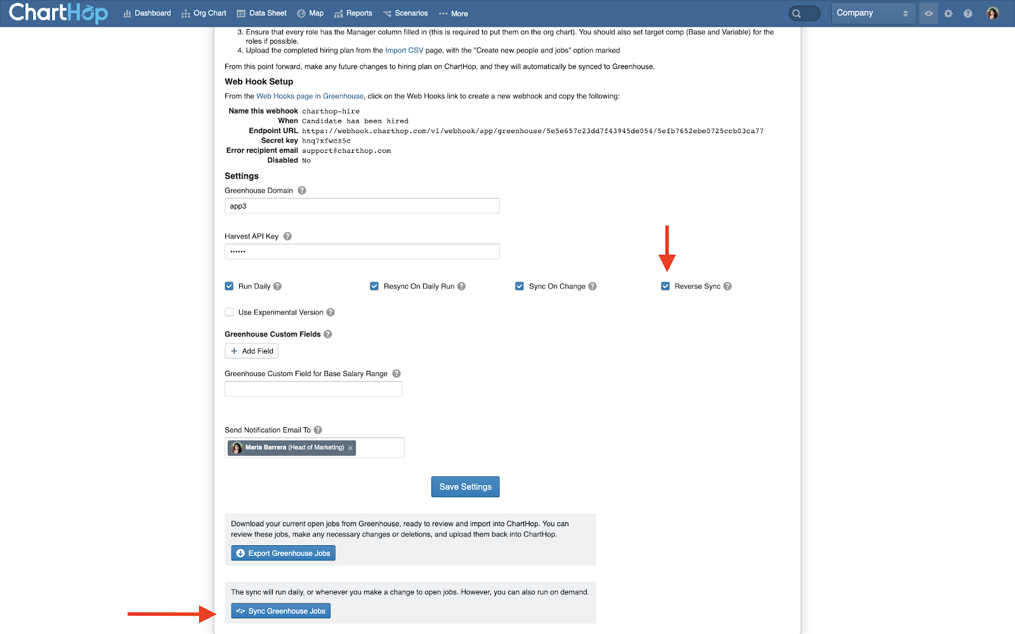The height and width of the screenshot is (634, 1015).
Task: Open the Reports tab
Action: click(x=353, y=13)
